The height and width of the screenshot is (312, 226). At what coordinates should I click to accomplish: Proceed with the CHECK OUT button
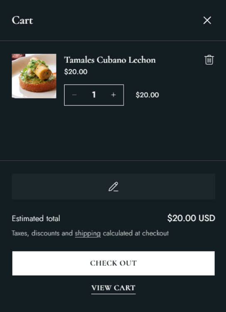coord(113,263)
